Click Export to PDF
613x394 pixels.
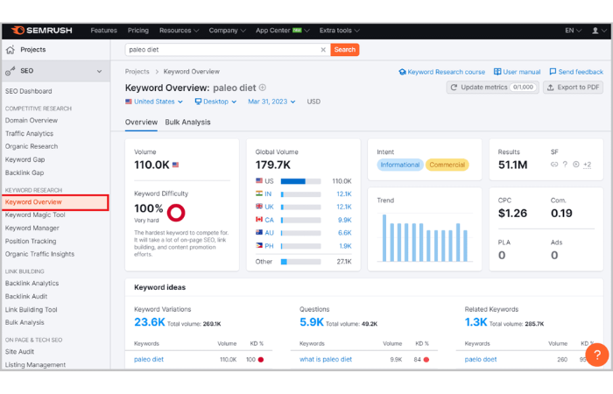573,88
